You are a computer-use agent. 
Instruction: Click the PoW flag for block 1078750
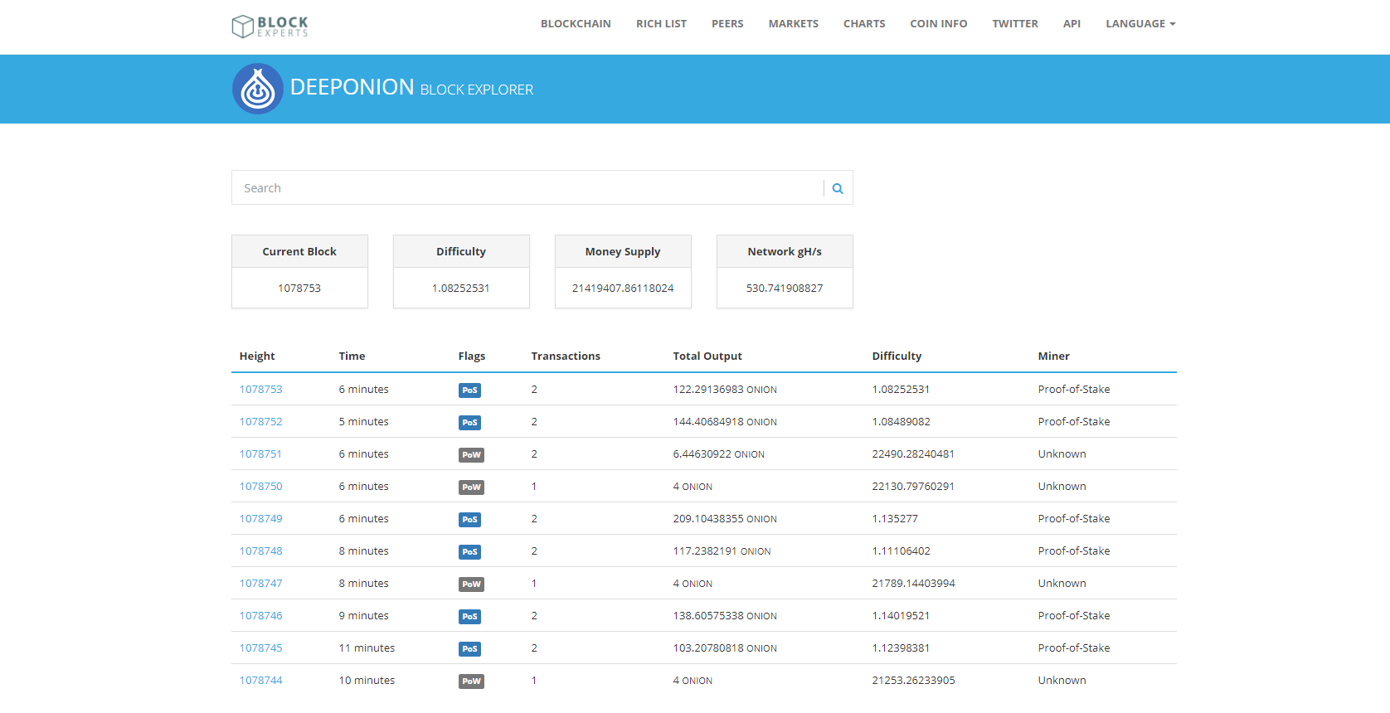[471, 487]
